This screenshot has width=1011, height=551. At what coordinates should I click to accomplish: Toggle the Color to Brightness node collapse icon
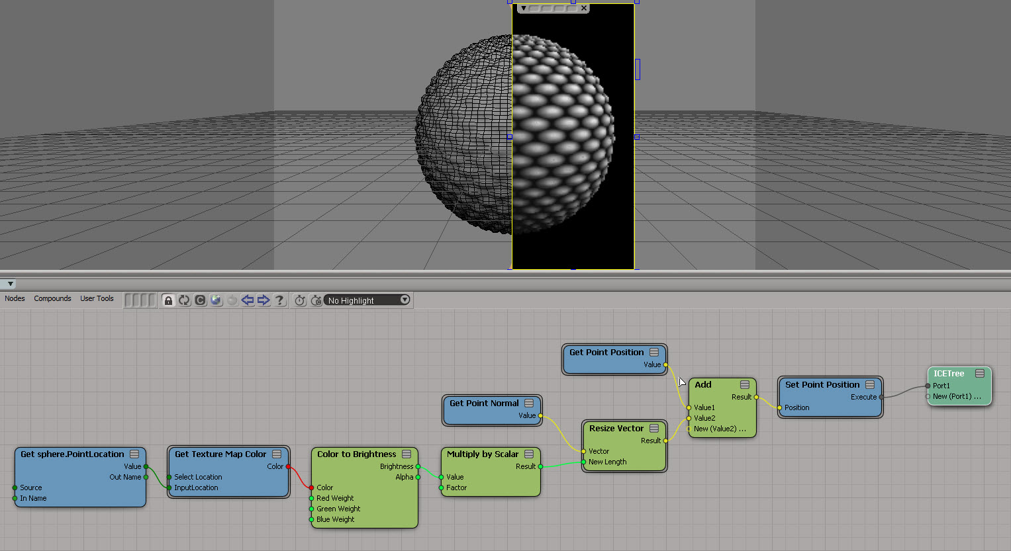(407, 454)
